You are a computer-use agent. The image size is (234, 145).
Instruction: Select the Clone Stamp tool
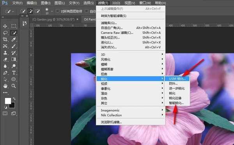click(5, 52)
